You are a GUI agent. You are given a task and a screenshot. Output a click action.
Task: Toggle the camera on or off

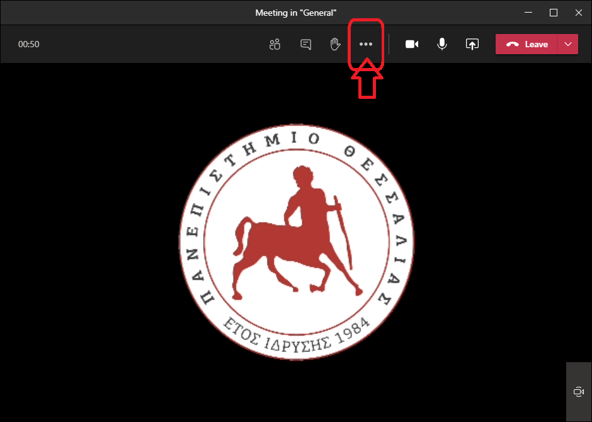[x=412, y=44]
